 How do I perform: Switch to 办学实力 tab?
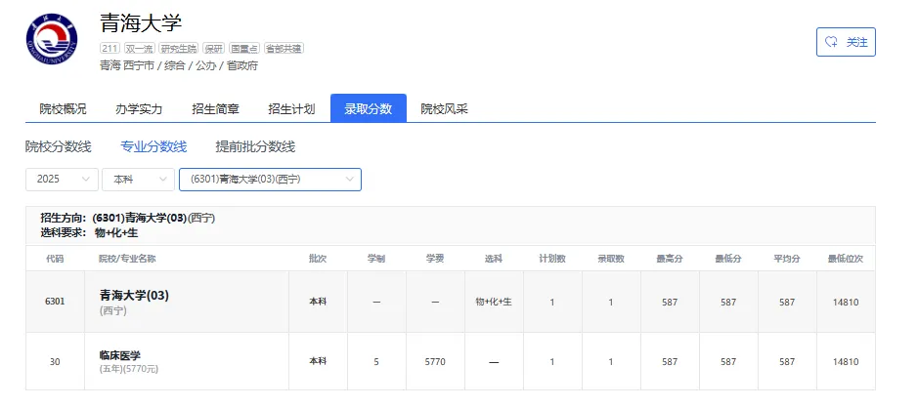[139, 108]
